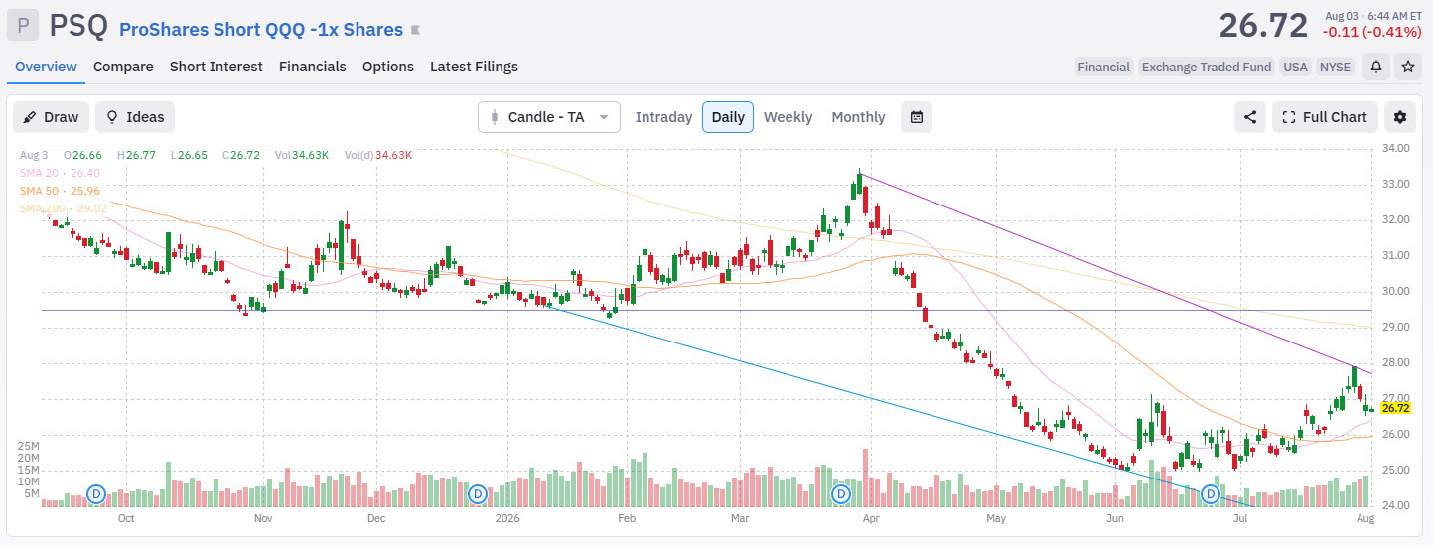This screenshot has width=1433, height=547.
Task: Click the dividend marker near 2026 label
Action: coord(478,493)
